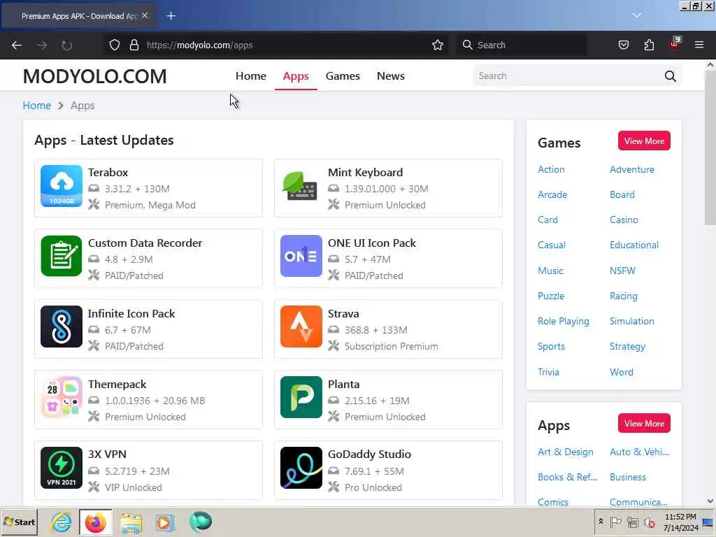Viewport: 716px width, 537px height.
Task: Open the list all tabs dropdown
Action: (x=636, y=15)
